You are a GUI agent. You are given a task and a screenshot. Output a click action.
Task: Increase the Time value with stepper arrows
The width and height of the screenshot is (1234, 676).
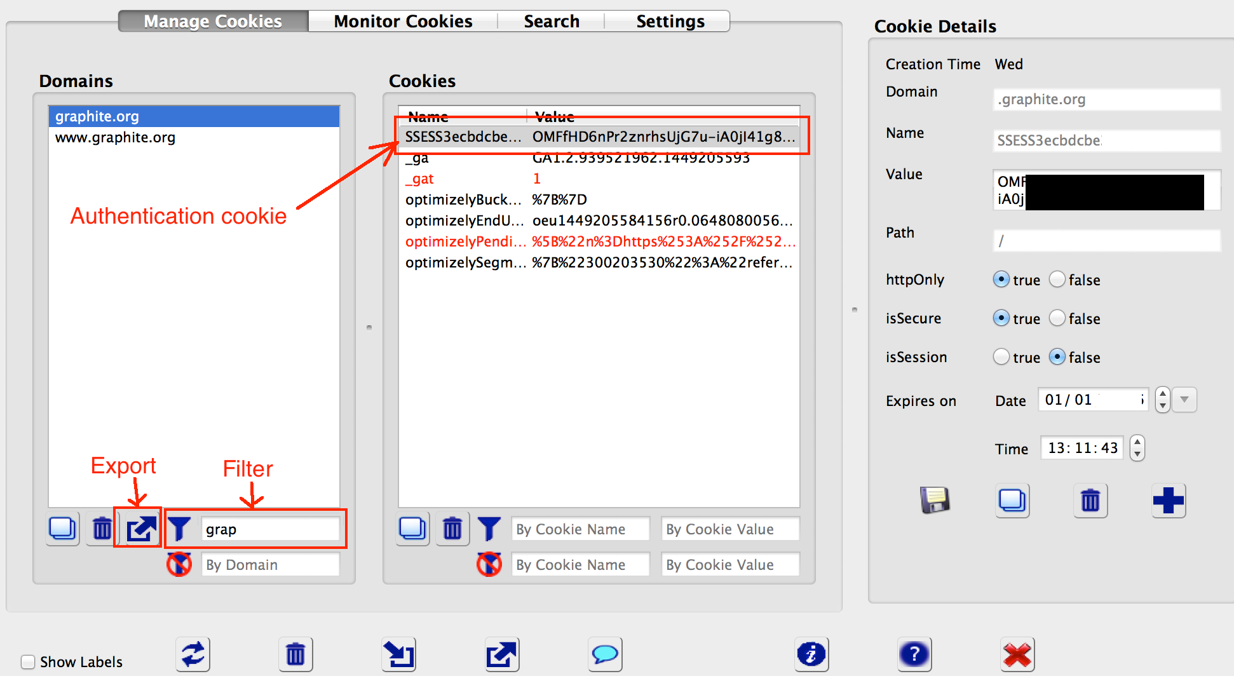click(x=1137, y=443)
